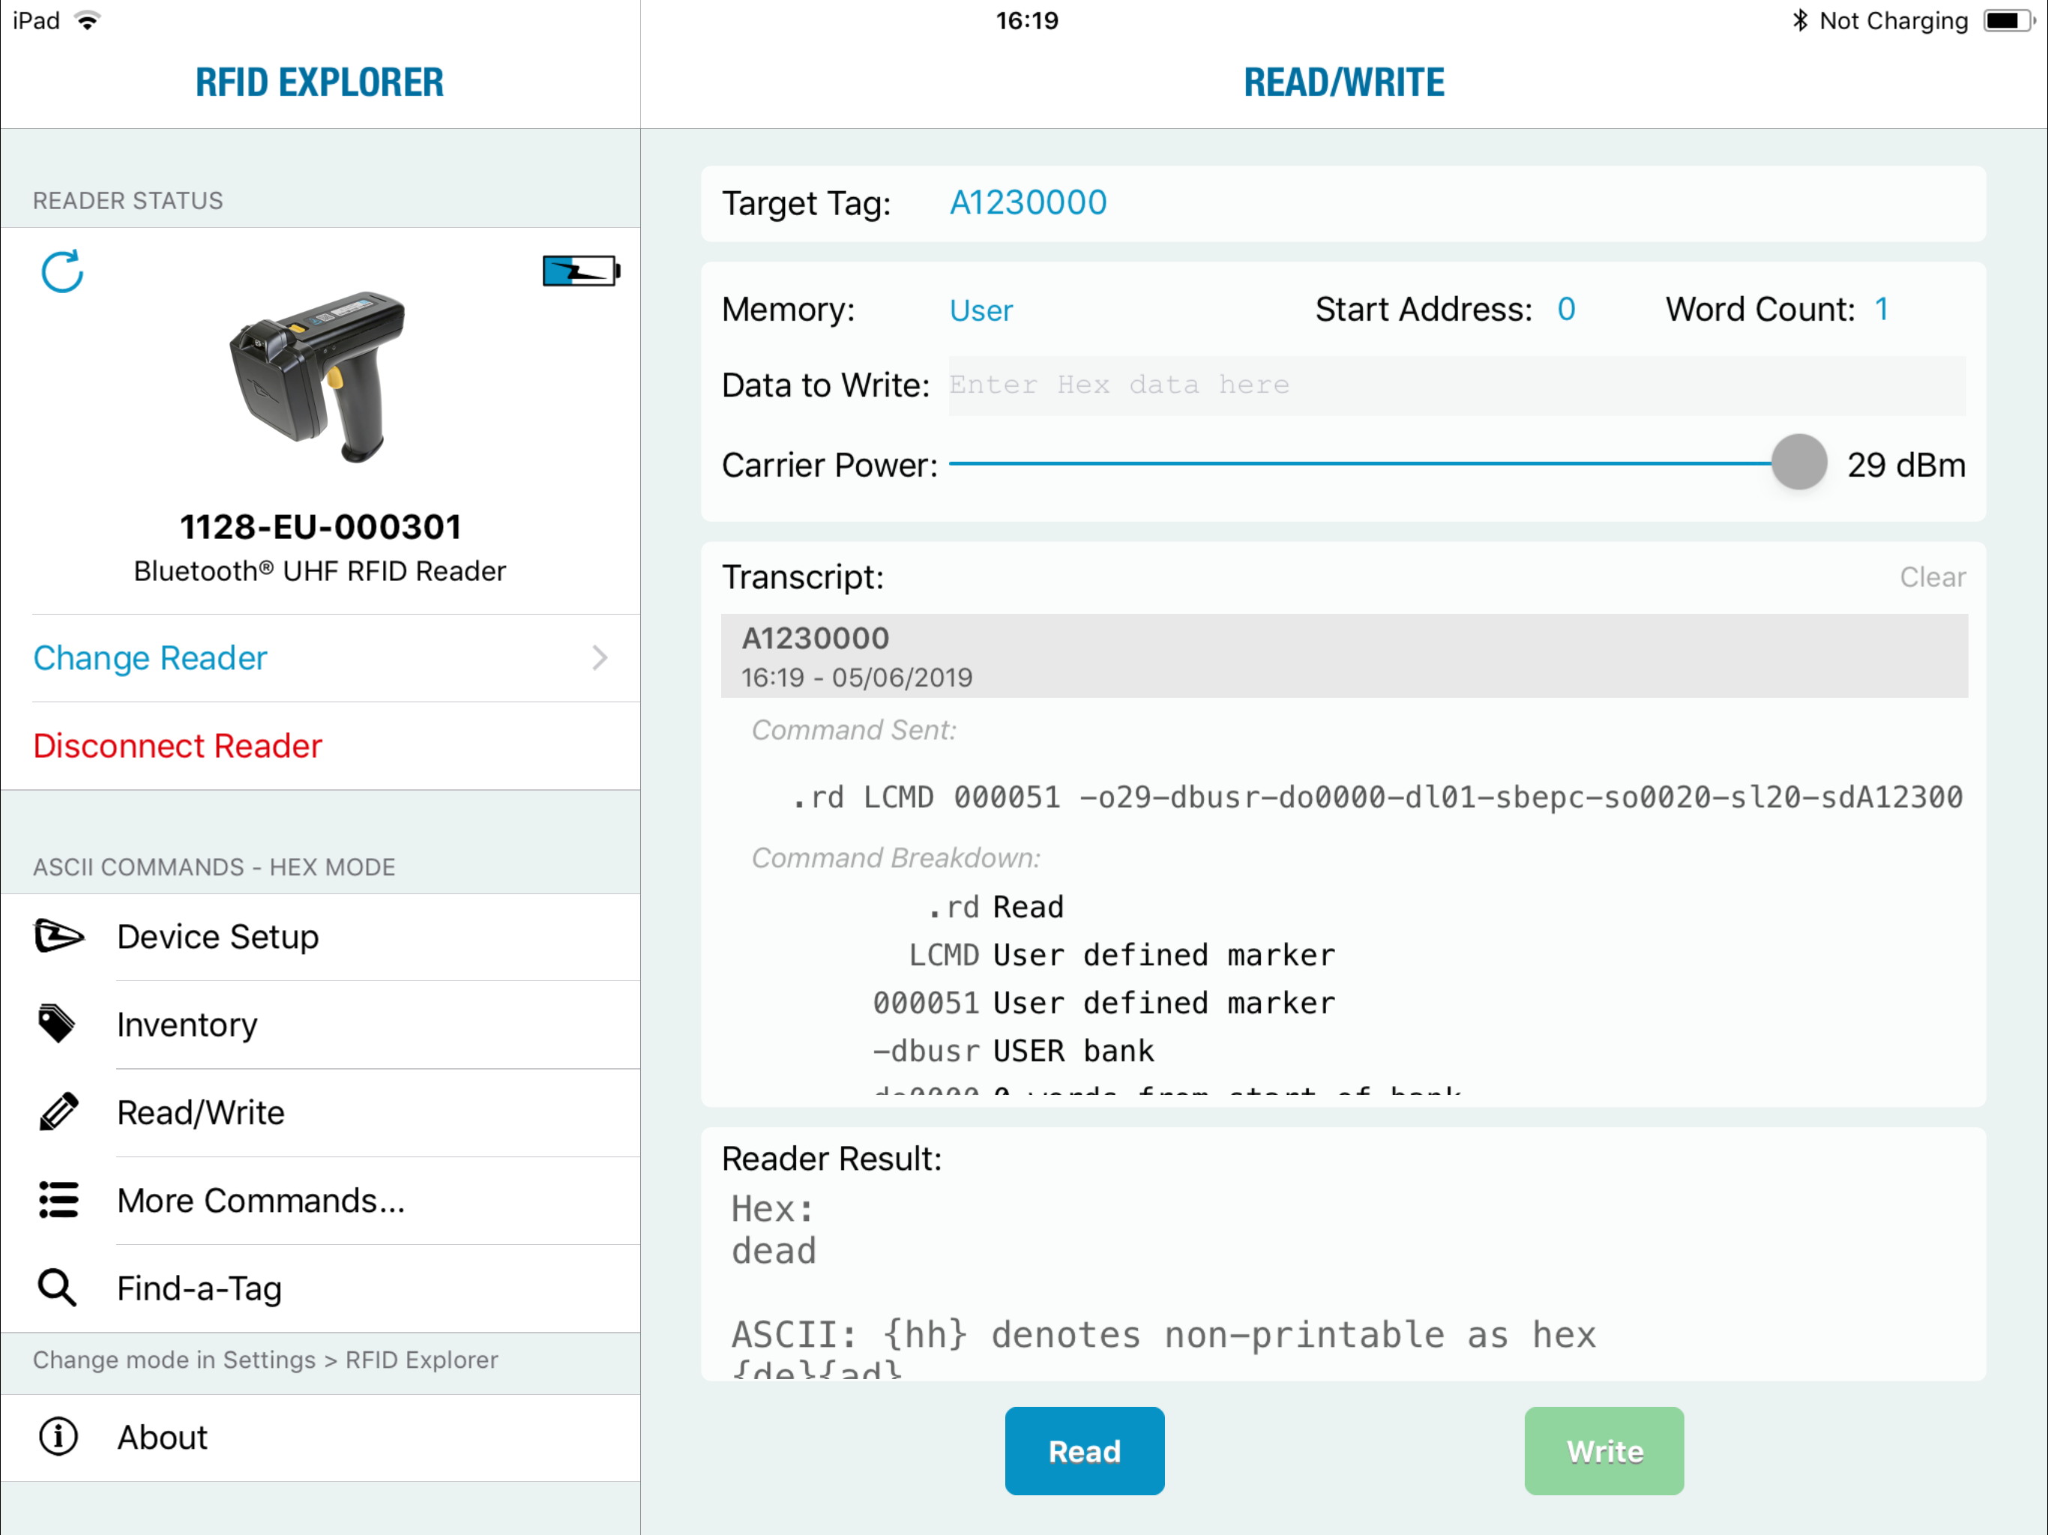Image resolution: width=2048 pixels, height=1535 pixels.
Task: Tap the READ/WRITE page title
Action: (x=1343, y=82)
